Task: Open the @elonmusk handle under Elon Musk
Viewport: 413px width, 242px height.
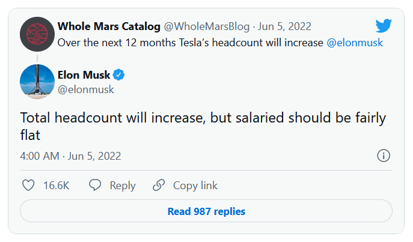Action: coord(86,89)
